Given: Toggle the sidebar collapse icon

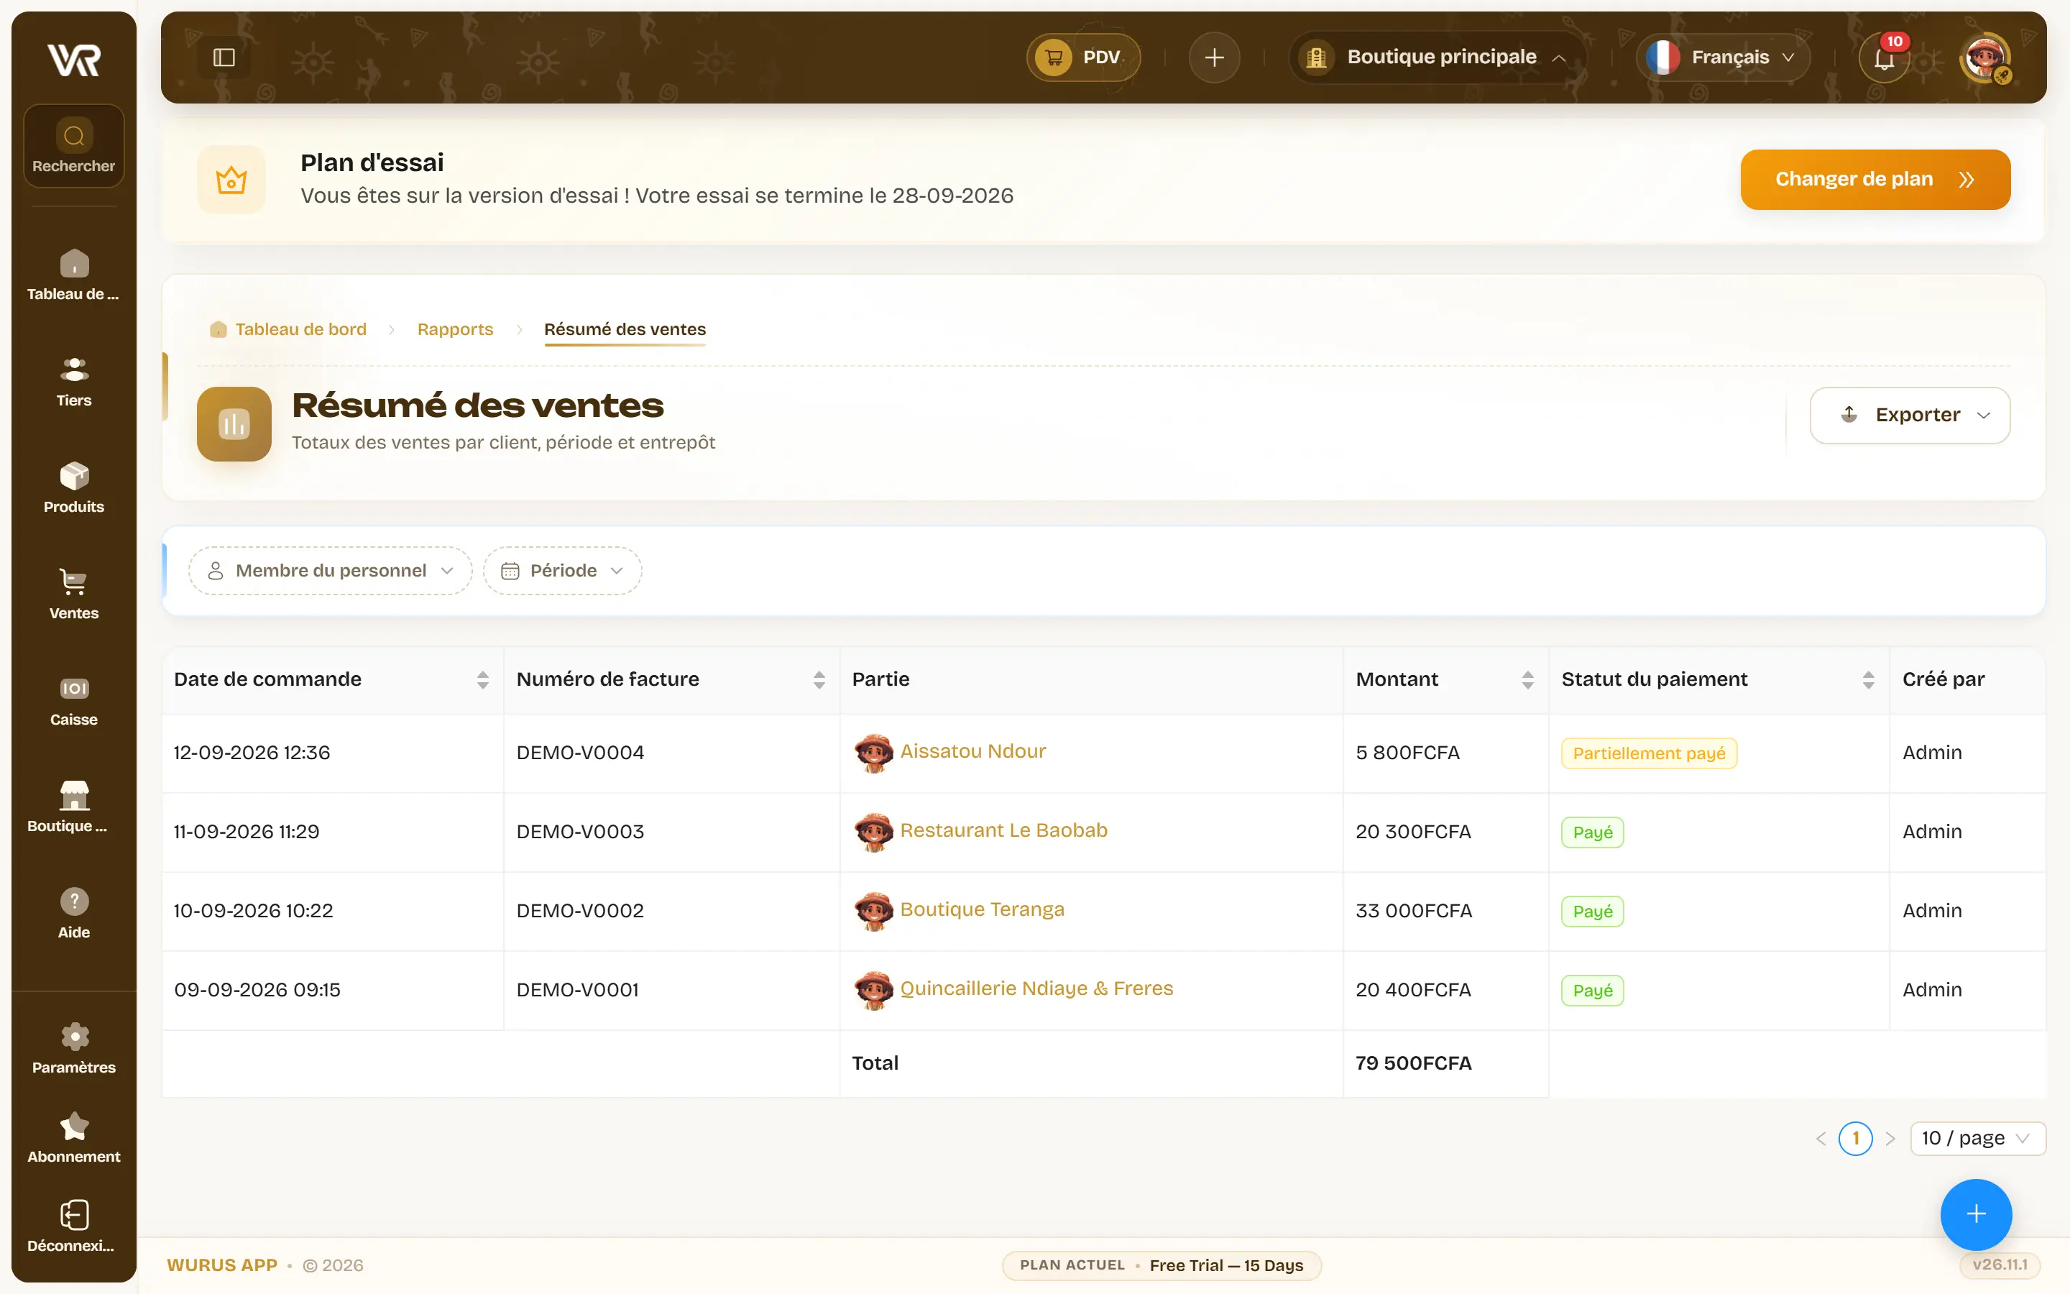Looking at the screenshot, I should click(x=224, y=58).
